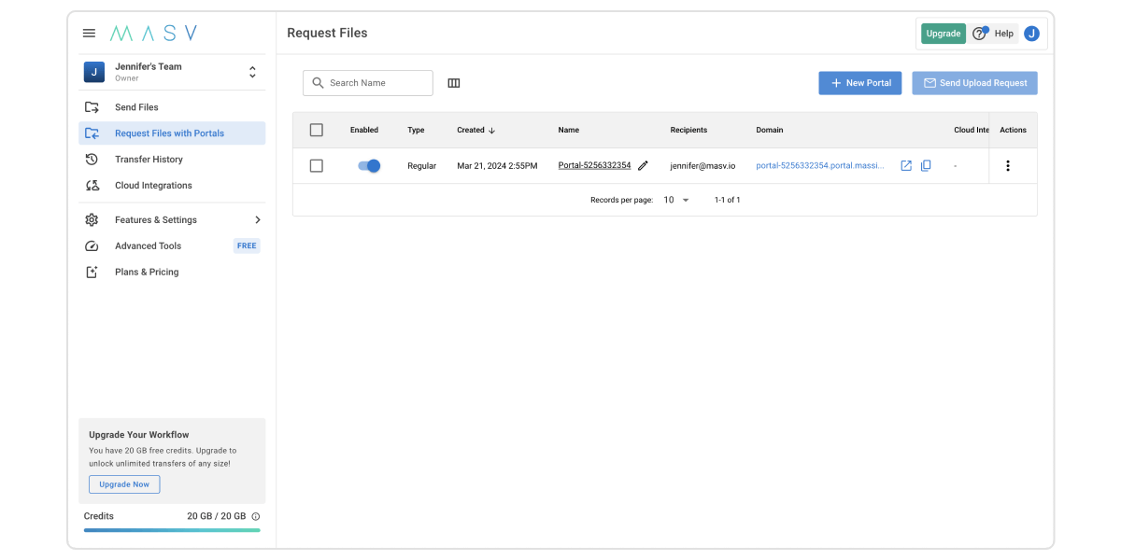The height and width of the screenshot is (560, 1121).
Task: Click the Type column header
Action: tap(416, 131)
